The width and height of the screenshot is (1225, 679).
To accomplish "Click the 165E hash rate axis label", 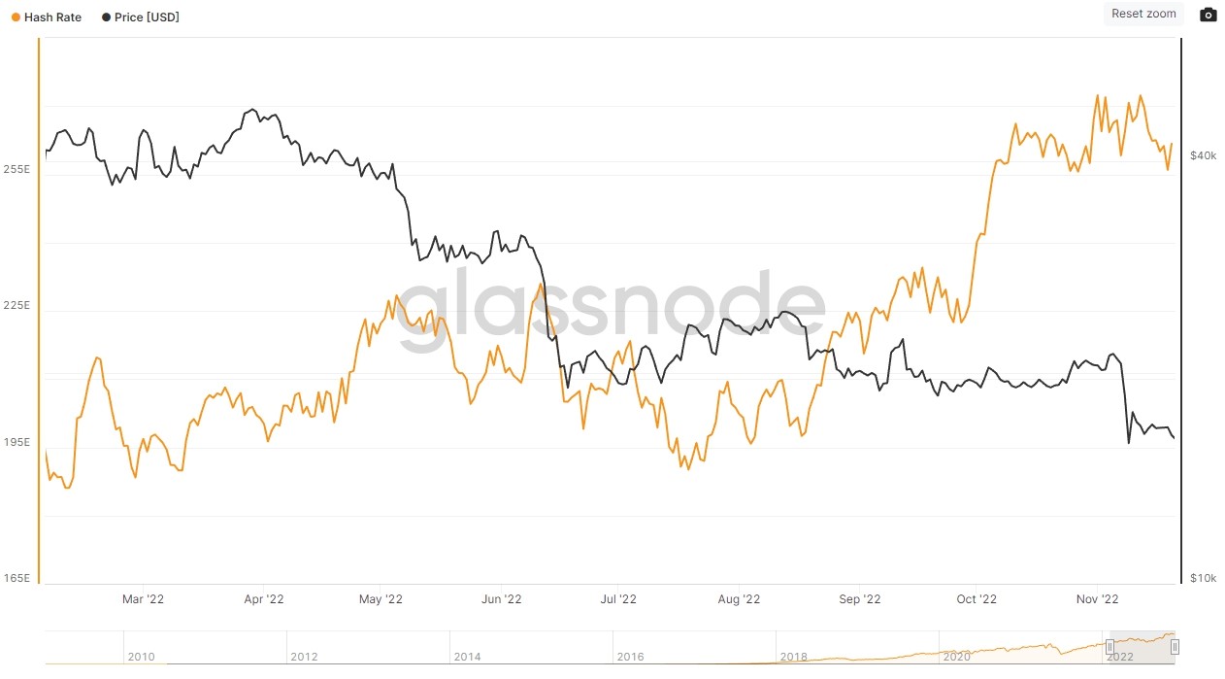I will click(17, 579).
